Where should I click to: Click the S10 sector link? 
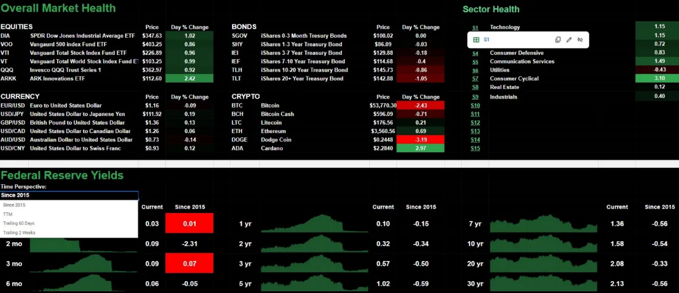[x=475, y=105]
